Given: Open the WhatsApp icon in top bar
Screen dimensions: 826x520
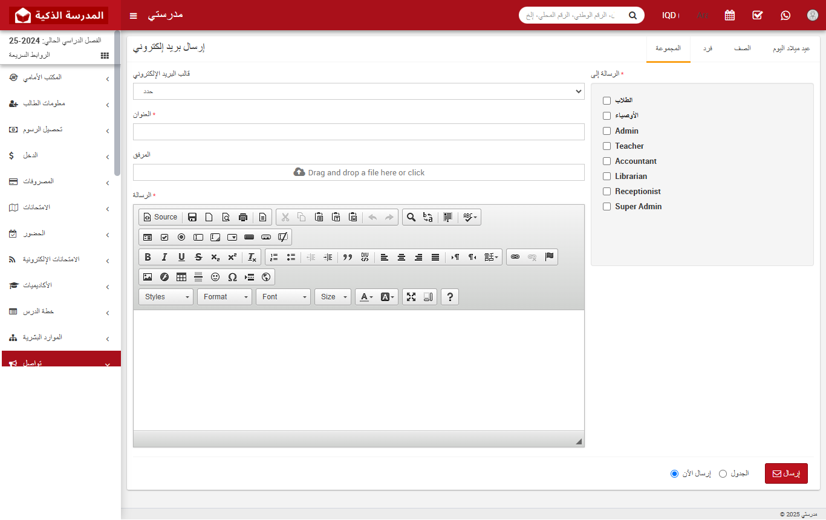Looking at the screenshot, I should coord(785,15).
